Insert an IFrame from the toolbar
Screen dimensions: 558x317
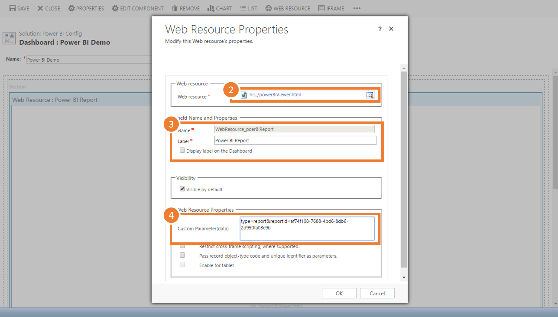pos(331,8)
